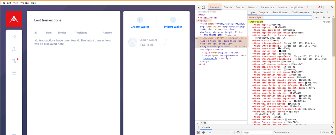
Task: Show more DevTools tabs chevron
Action: pos(307,7)
